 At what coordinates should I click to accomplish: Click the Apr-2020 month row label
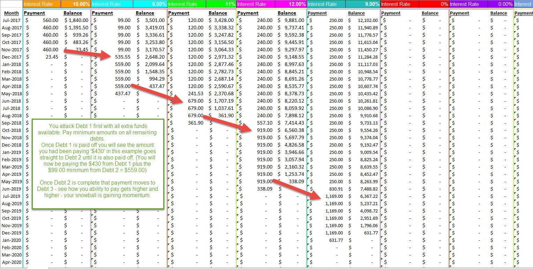(x=12, y=262)
